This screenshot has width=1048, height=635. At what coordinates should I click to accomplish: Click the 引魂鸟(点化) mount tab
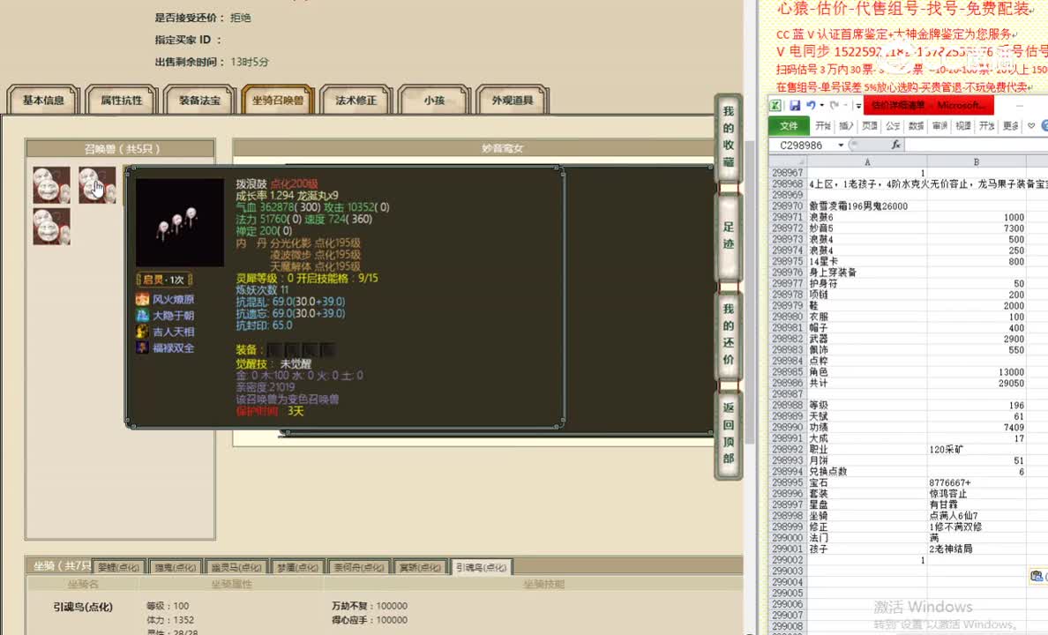482,567
